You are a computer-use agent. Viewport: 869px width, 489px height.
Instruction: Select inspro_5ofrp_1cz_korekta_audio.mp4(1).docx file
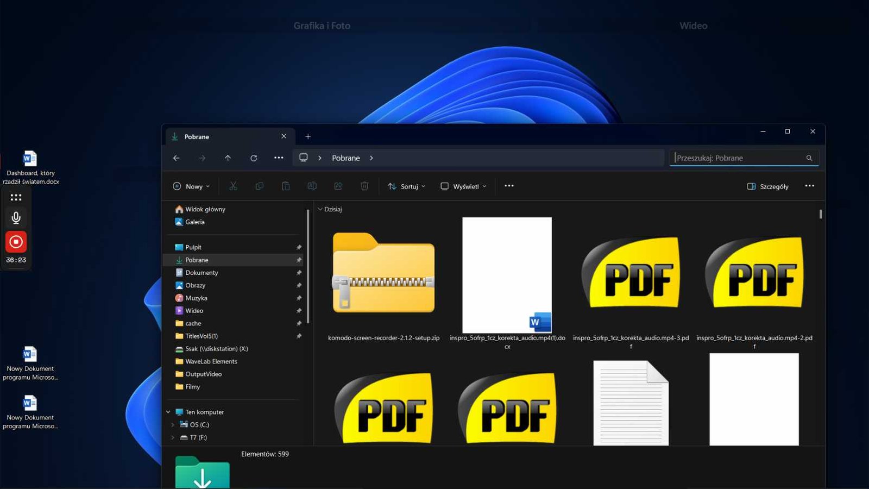[507, 284]
